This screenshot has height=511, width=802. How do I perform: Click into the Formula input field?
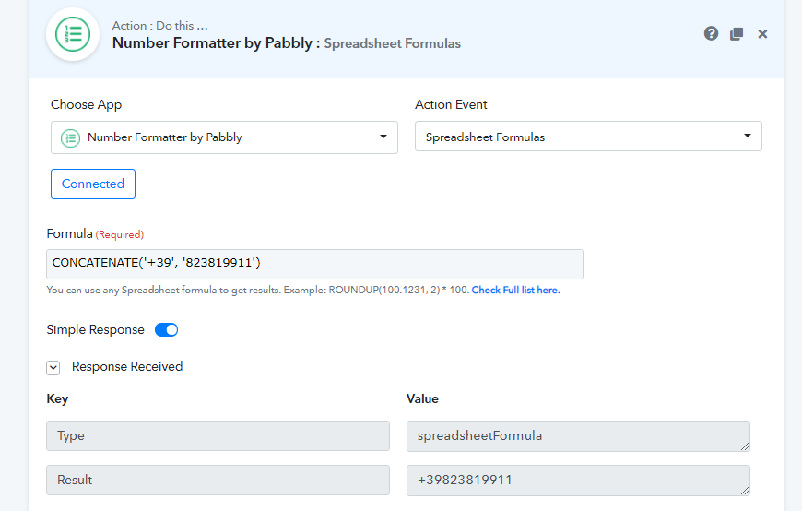click(314, 264)
